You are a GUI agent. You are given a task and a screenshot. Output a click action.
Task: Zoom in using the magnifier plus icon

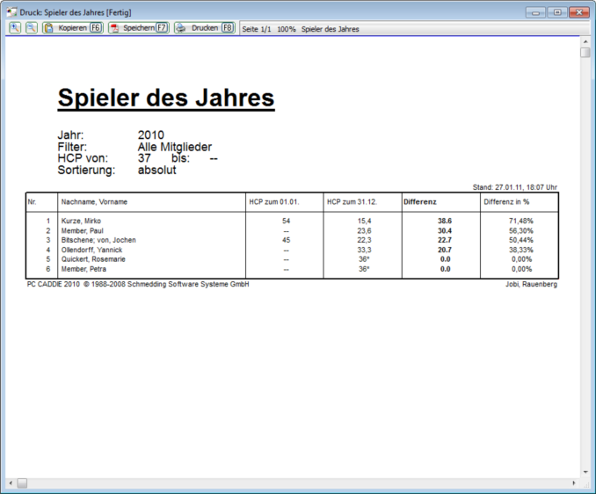pyautogui.click(x=15, y=28)
